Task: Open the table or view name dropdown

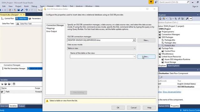Action: point(134,57)
